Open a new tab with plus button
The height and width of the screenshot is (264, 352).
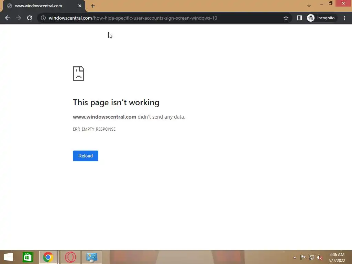[x=93, y=6]
